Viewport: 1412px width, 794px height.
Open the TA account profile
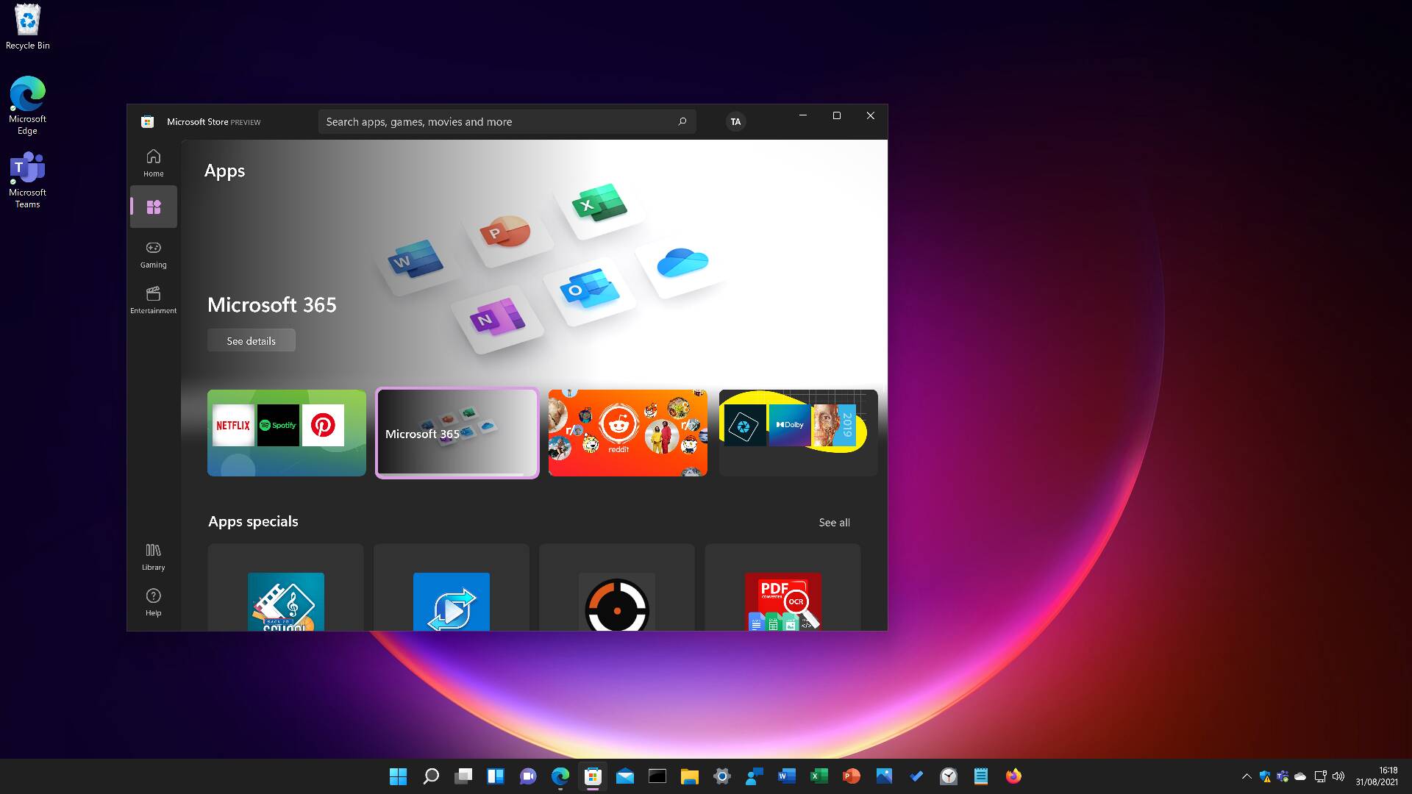[x=735, y=122]
